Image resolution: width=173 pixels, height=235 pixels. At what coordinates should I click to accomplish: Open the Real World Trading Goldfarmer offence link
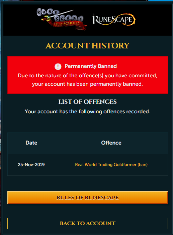click(x=111, y=164)
